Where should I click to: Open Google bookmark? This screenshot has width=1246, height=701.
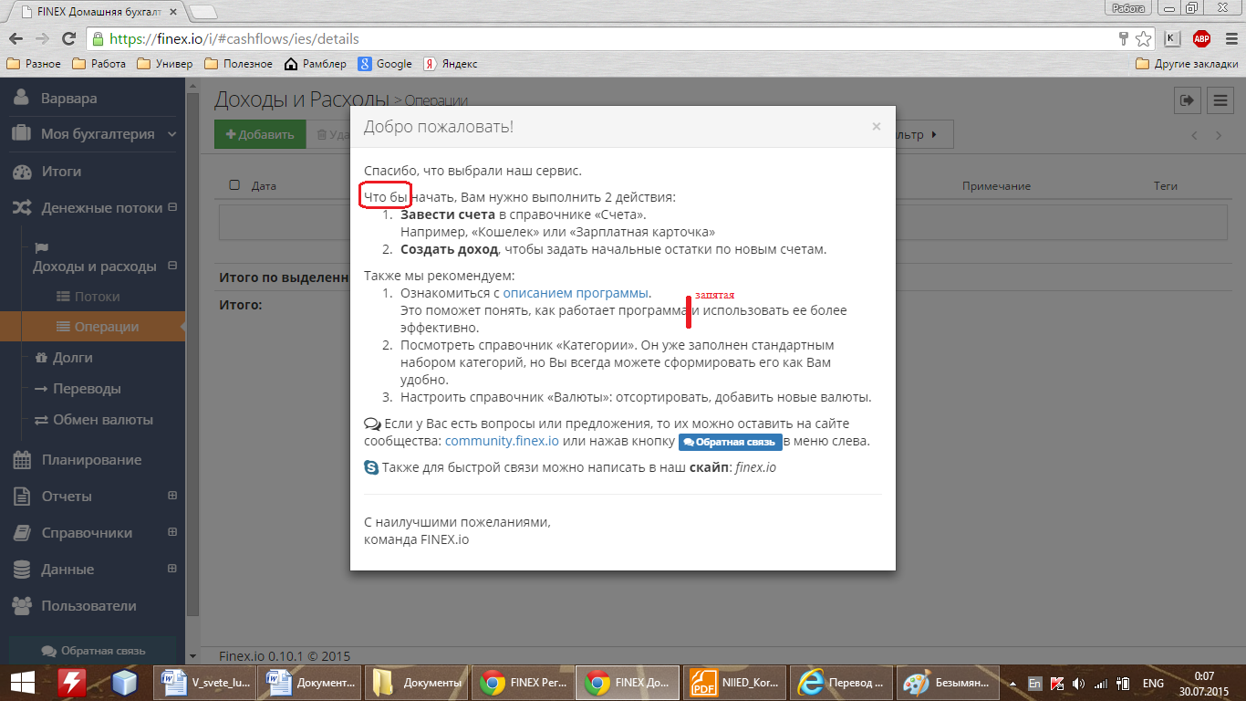click(385, 64)
